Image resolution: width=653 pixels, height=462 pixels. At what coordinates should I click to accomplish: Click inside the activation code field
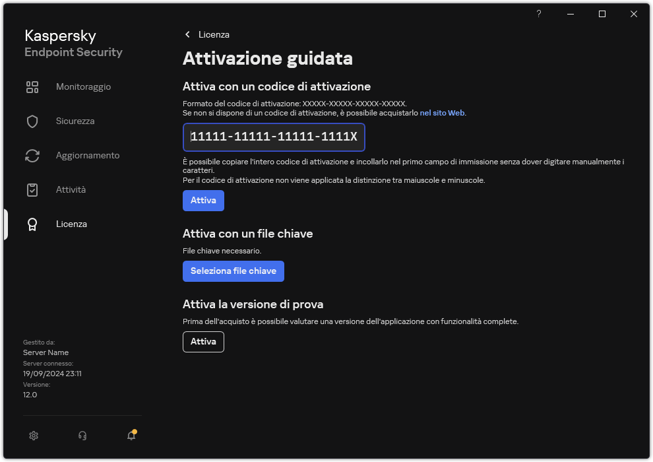273,137
